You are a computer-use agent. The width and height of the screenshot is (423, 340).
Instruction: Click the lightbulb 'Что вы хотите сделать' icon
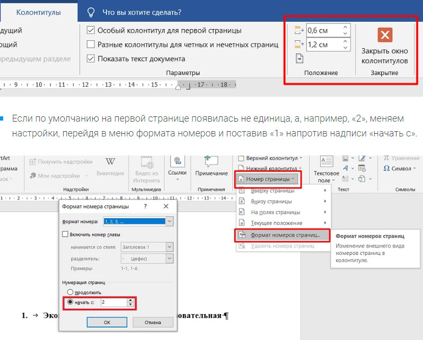(x=91, y=12)
